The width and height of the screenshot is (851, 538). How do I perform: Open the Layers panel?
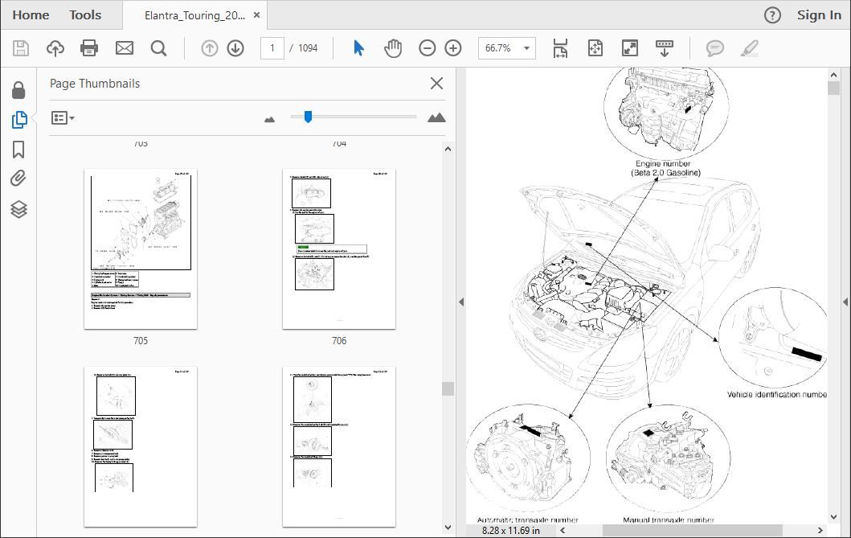tap(18, 209)
